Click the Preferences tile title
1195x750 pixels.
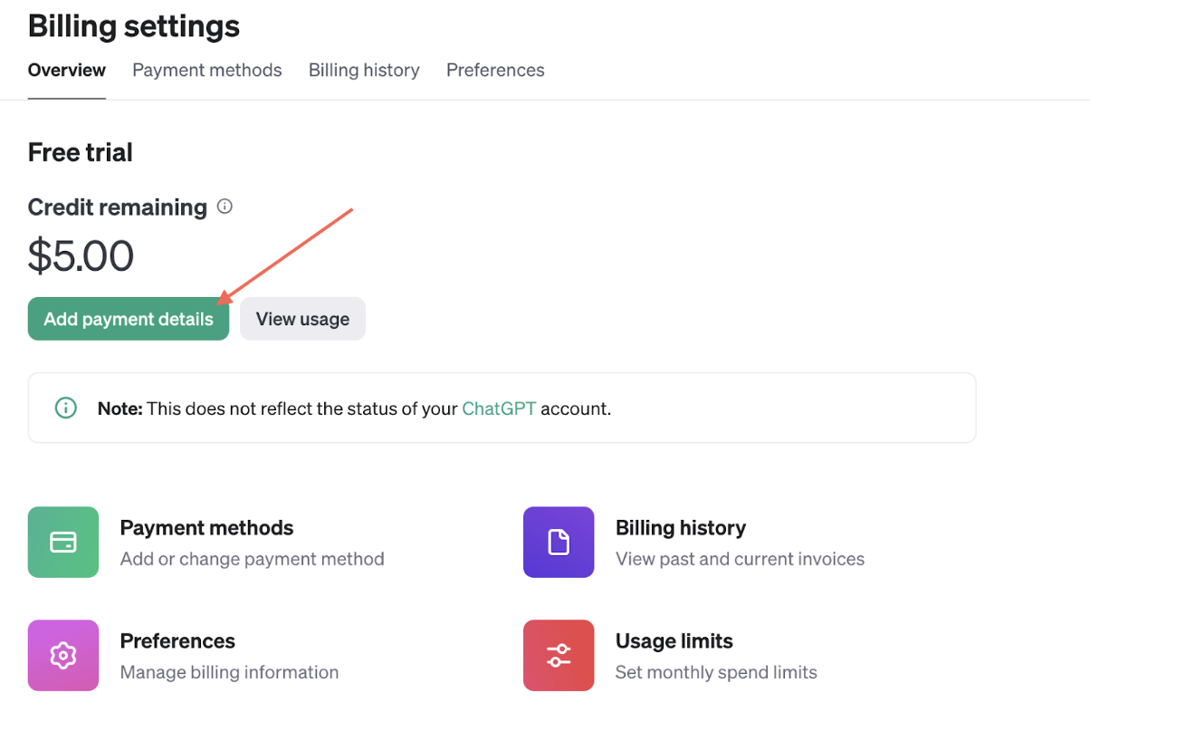(x=177, y=640)
